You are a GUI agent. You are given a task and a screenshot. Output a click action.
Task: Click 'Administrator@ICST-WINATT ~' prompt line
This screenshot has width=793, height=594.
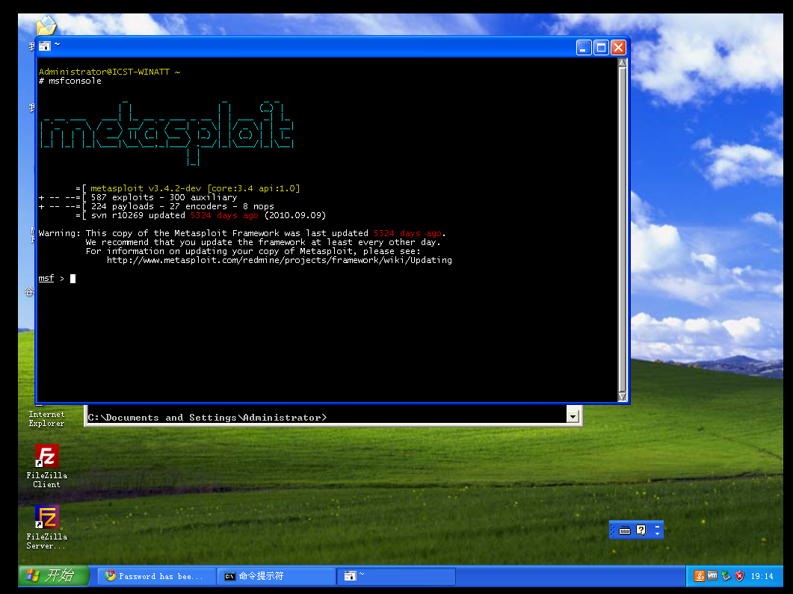coord(109,72)
